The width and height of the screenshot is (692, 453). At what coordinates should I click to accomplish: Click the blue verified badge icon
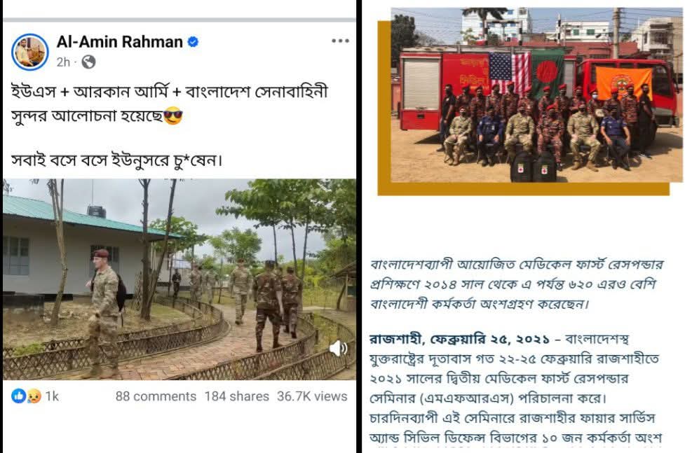(193, 42)
